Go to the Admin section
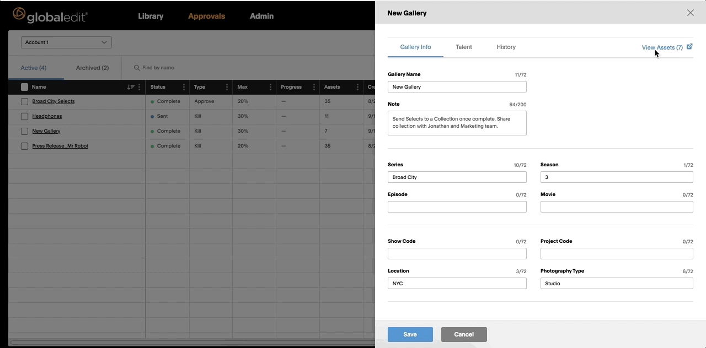Viewport: 706px width, 348px height. [x=261, y=16]
